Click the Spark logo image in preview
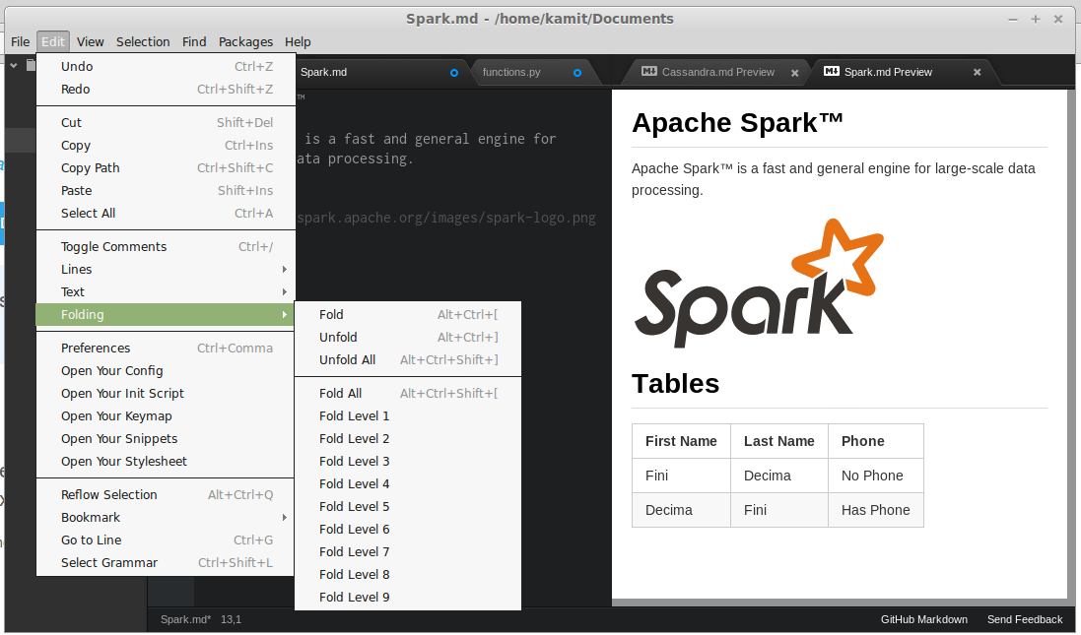1081x635 pixels. [x=759, y=284]
